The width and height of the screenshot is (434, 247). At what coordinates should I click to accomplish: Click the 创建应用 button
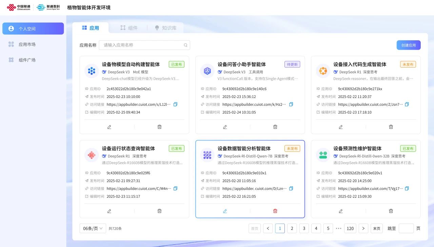(x=408, y=45)
